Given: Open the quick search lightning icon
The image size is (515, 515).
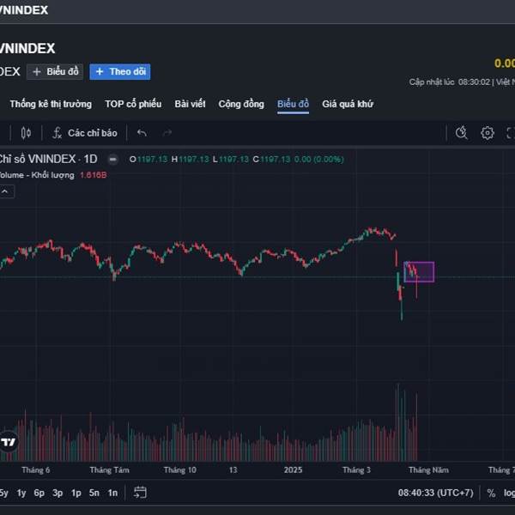Looking at the screenshot, I should [462, 133].
